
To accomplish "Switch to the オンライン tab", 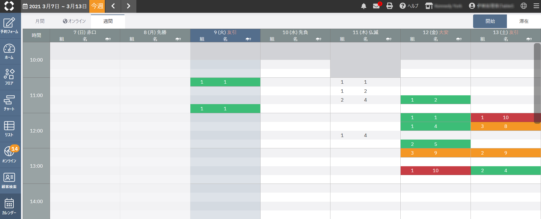I will (74, 21).
